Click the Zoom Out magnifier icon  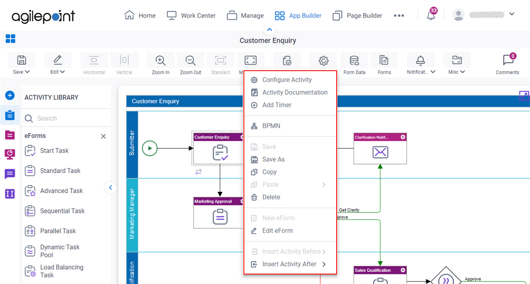point(190,60)
